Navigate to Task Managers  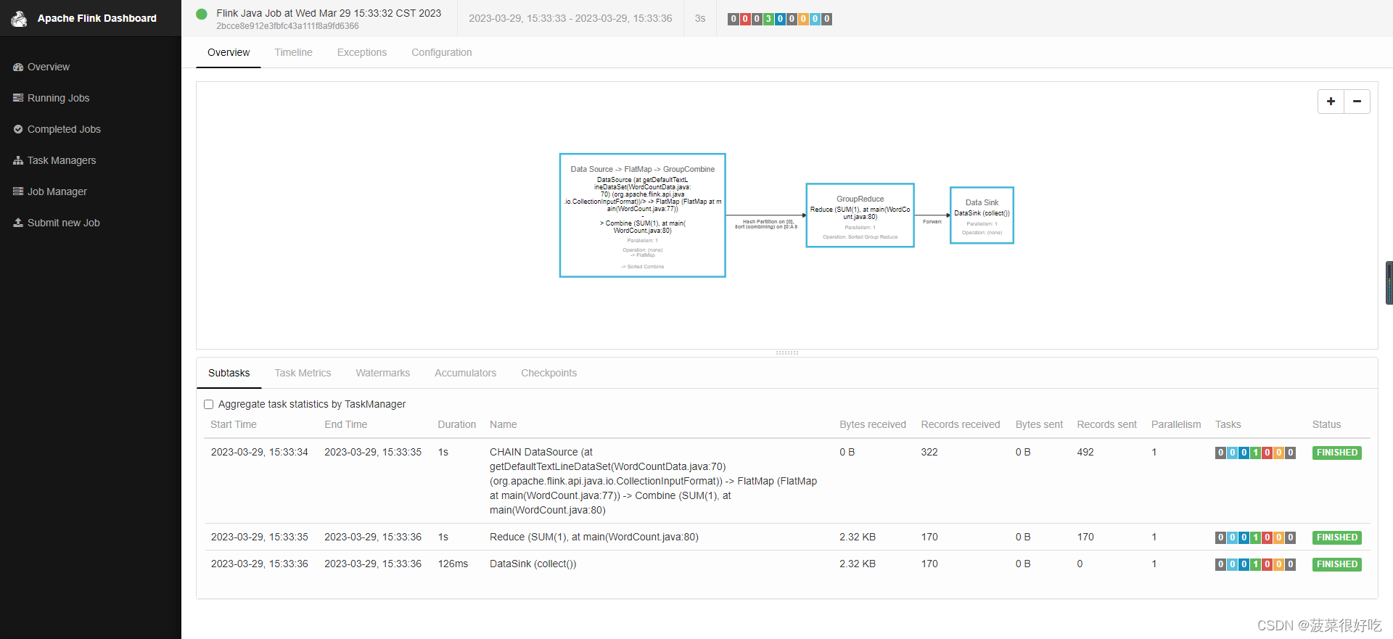click(62, 160)
